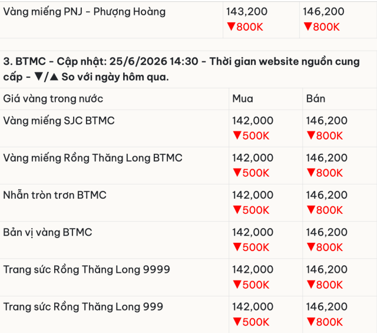
Task: Click the ▼/▲ legend symbols in BTMC heading
Action: (46, 77)
